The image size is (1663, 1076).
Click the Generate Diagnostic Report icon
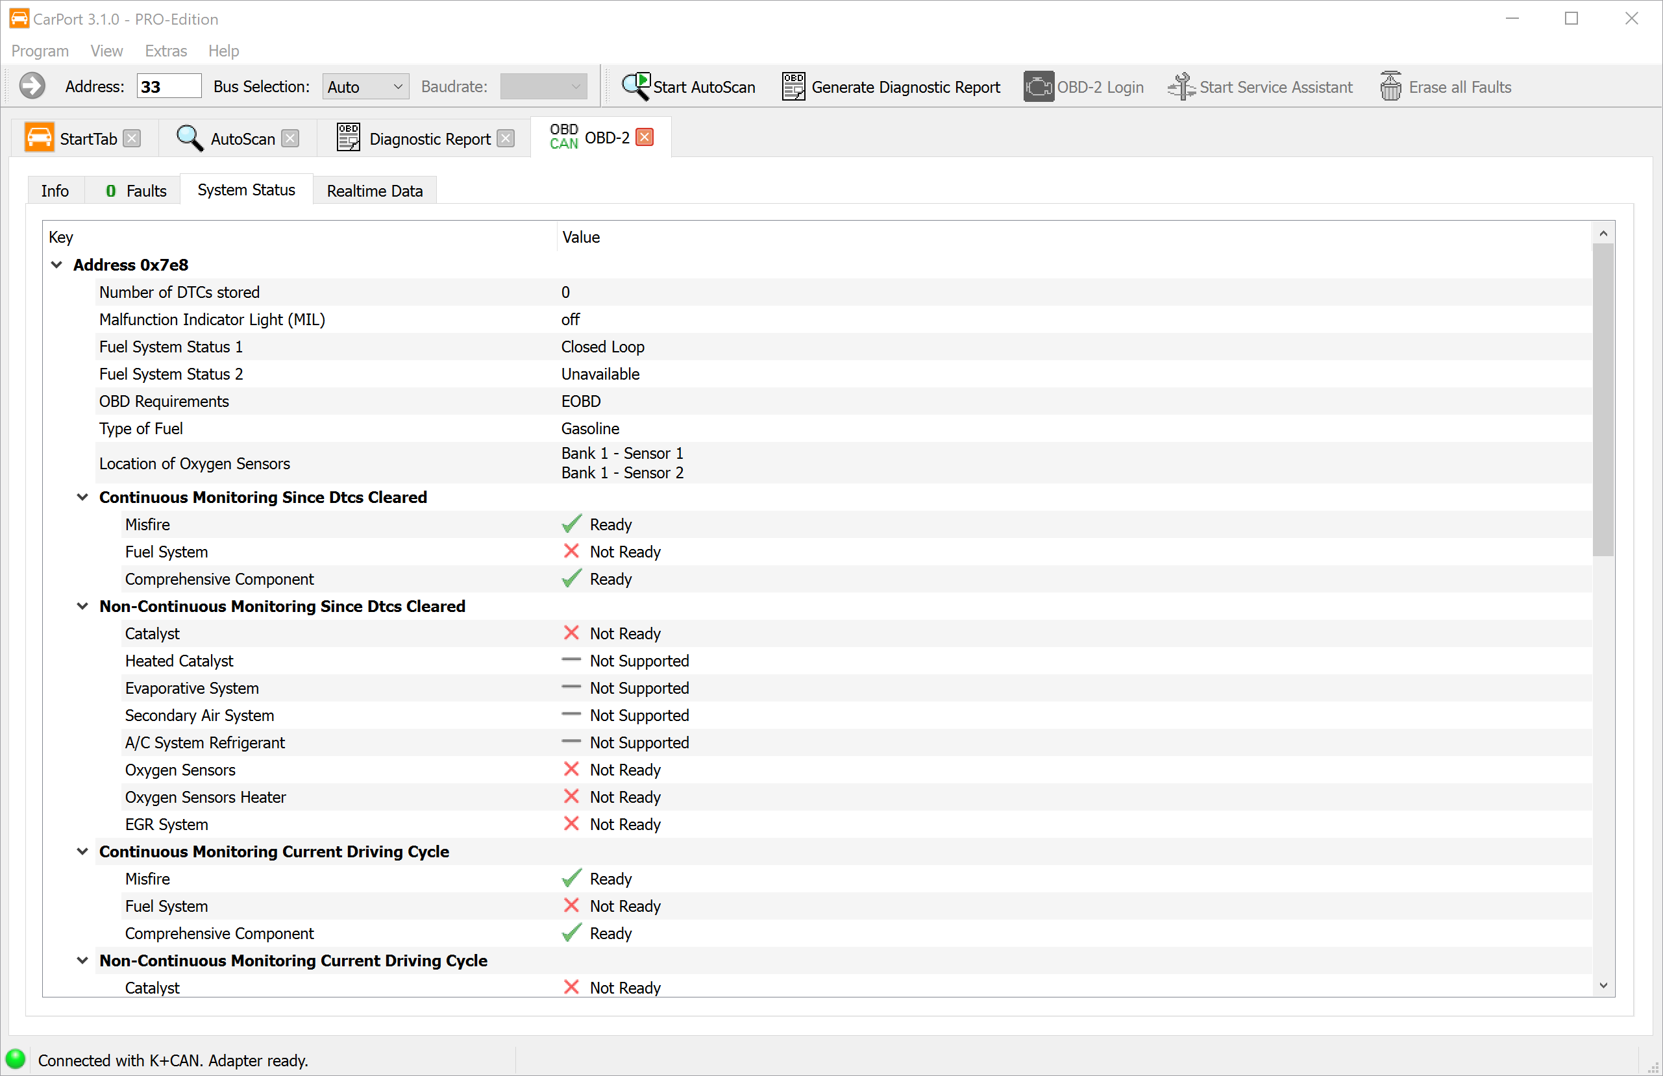[793, 87]
